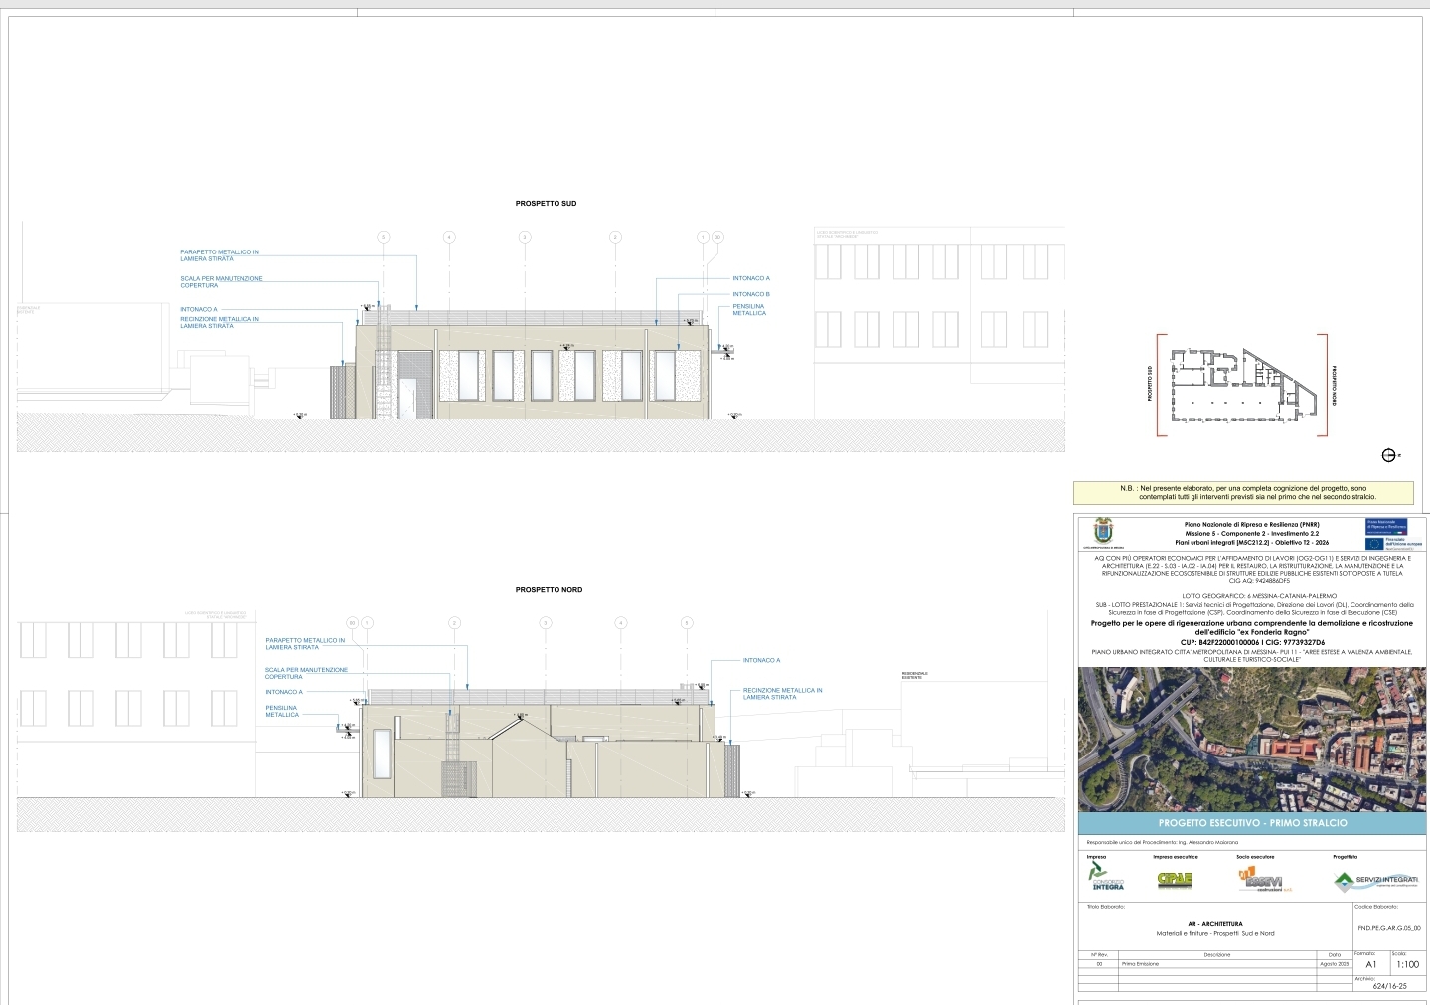The height and width of the screenshot is (1005, 1430).
Task: Click the city coat of arms emblem
Action: 1102,532
